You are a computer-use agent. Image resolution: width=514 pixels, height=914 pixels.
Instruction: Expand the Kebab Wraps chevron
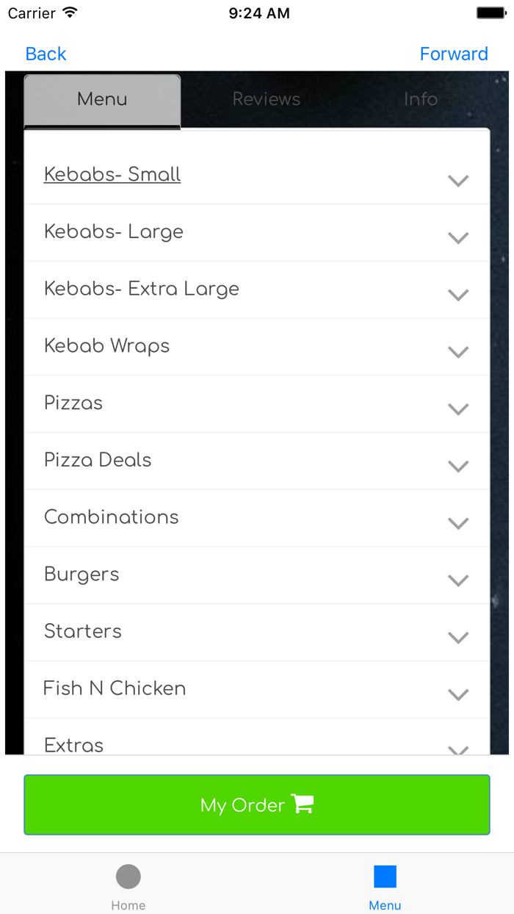click(x=458, y=353)
